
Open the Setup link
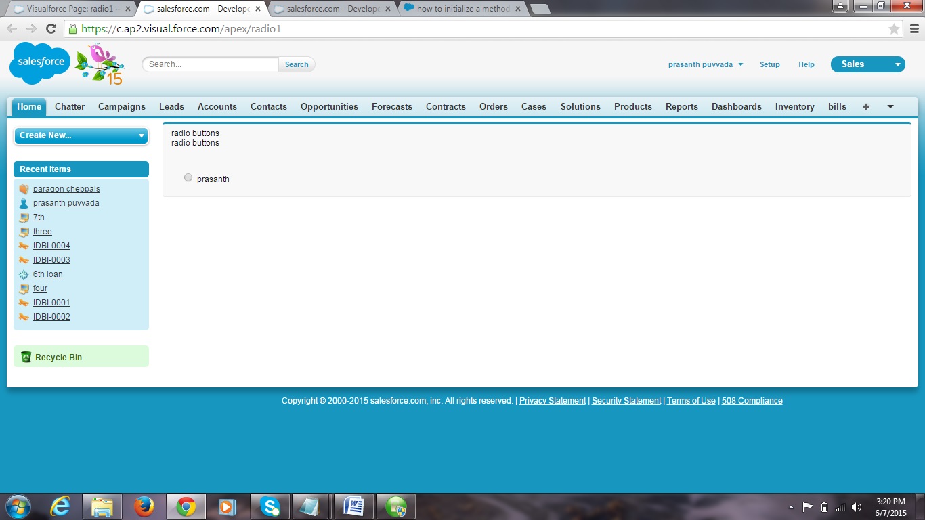(770, 64)
